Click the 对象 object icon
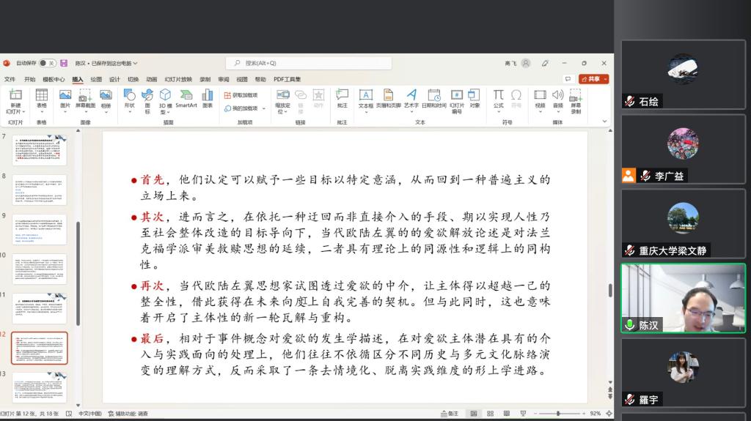751x421 pixels. coord(475,98)
